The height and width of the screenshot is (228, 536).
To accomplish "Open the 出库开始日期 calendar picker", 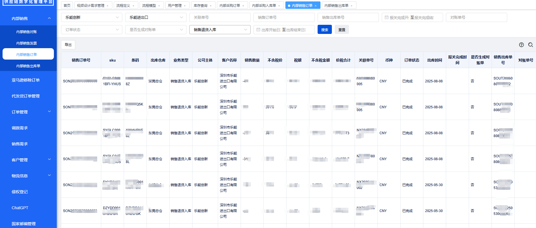I will [x=258, y=30].
